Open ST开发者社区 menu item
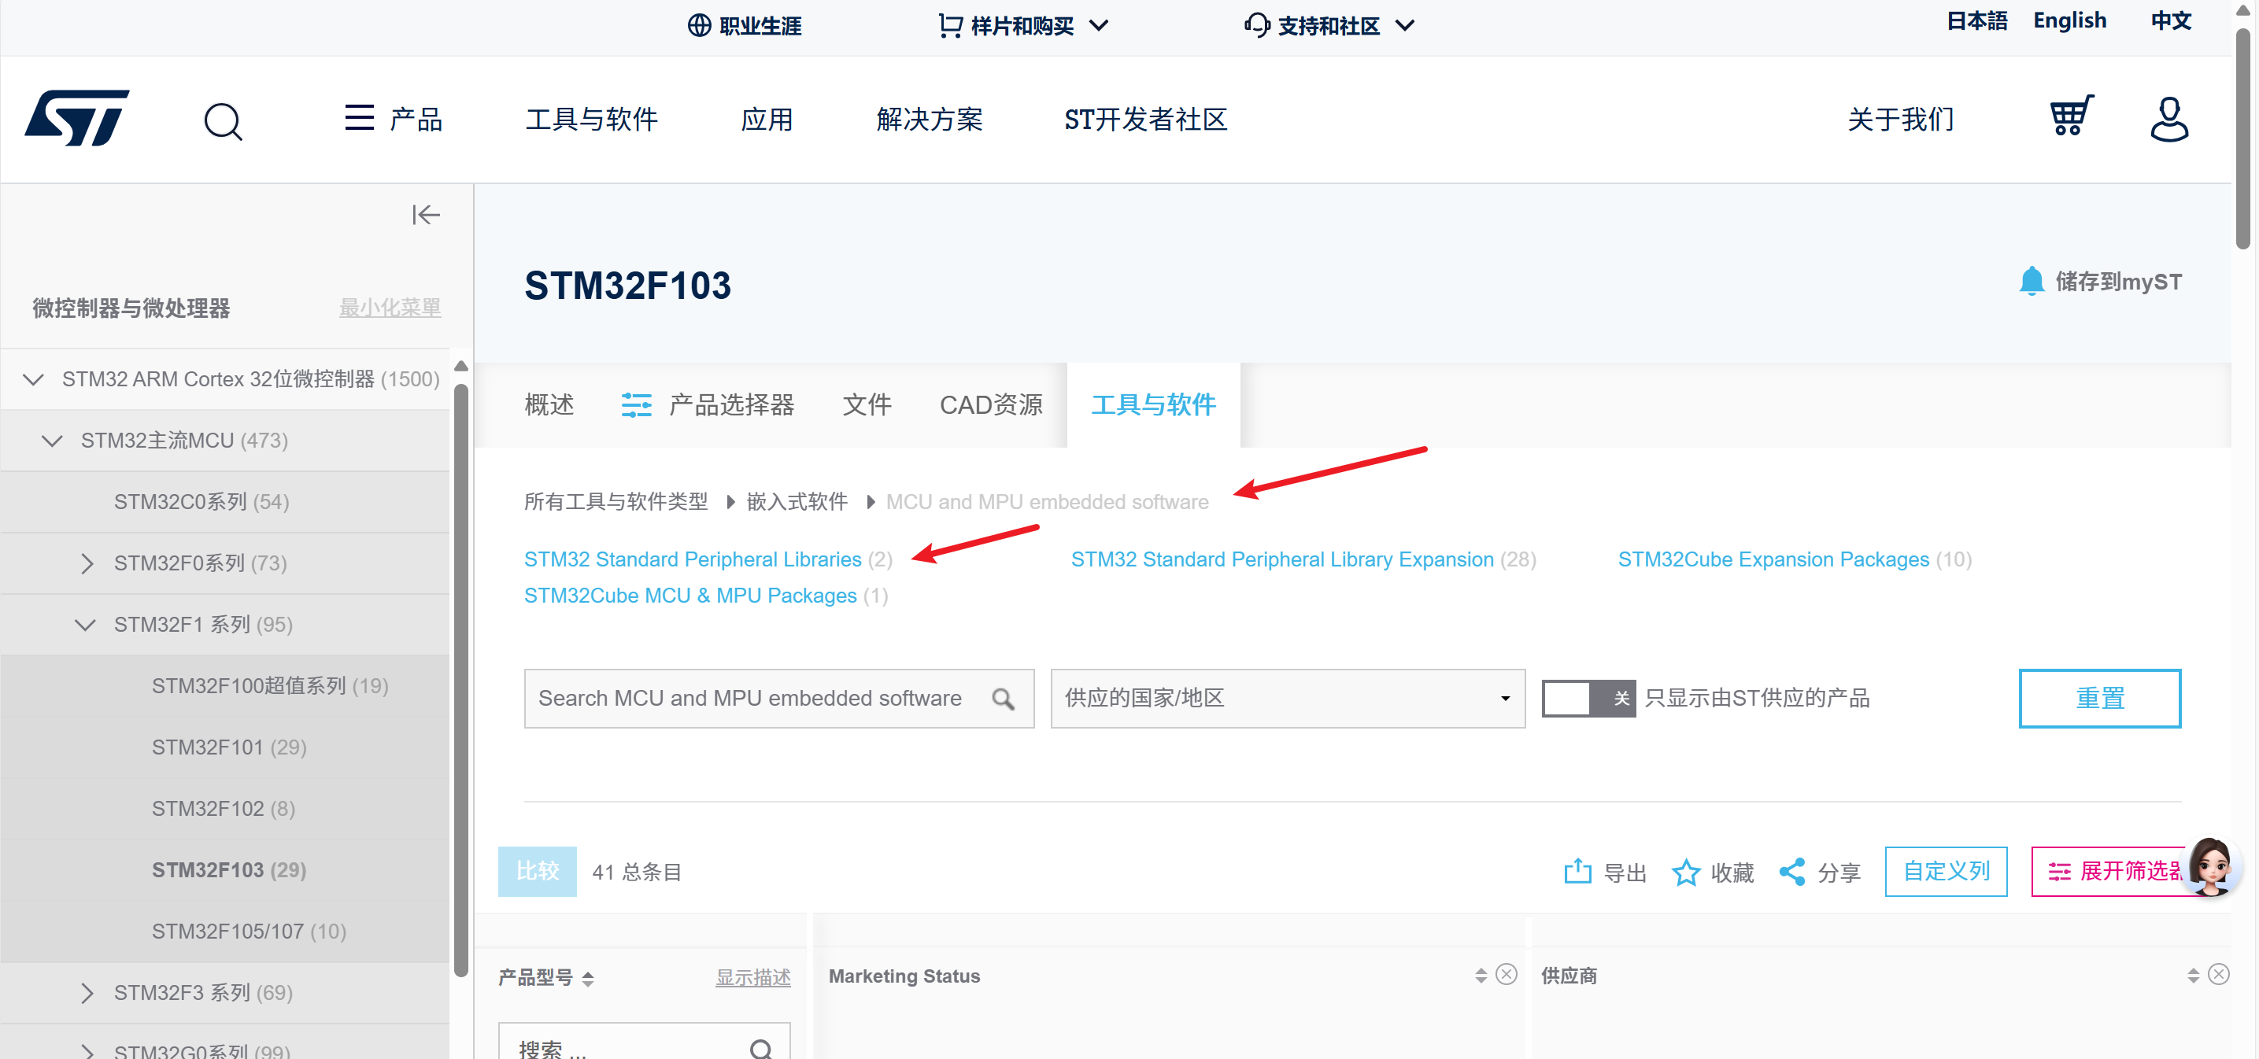The image size is (2259, 1059). [x=1145, y=118]
